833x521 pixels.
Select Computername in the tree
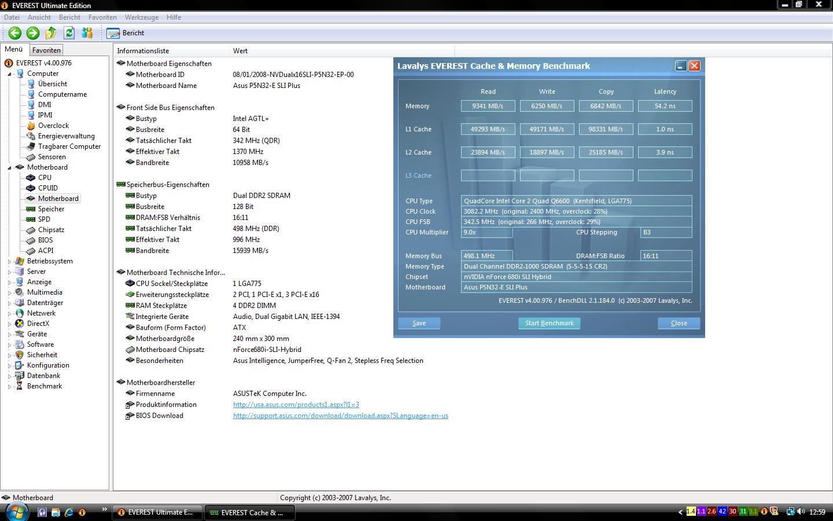[62, 94]
